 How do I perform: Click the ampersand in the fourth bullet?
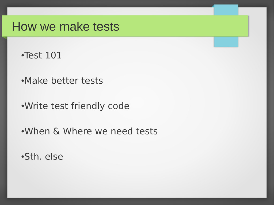[x=56, y=131]
